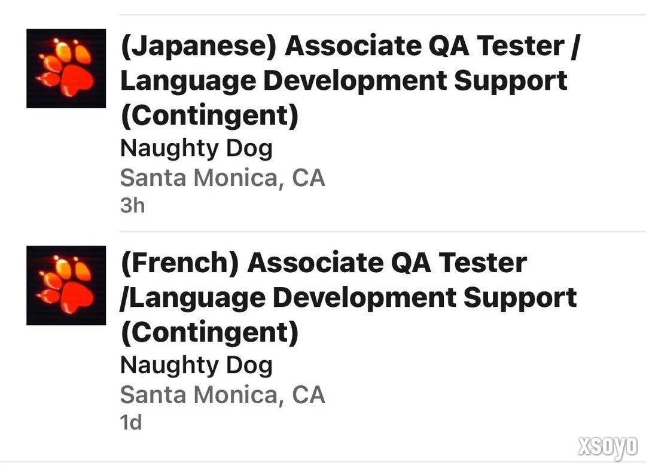Click the paw logo beside the French listing
This screenshot has width=646, height=466.
66,285
